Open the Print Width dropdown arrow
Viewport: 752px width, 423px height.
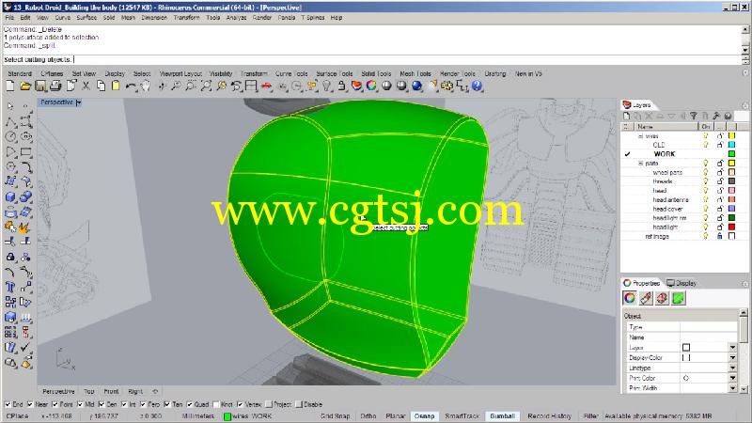(732, 388)
